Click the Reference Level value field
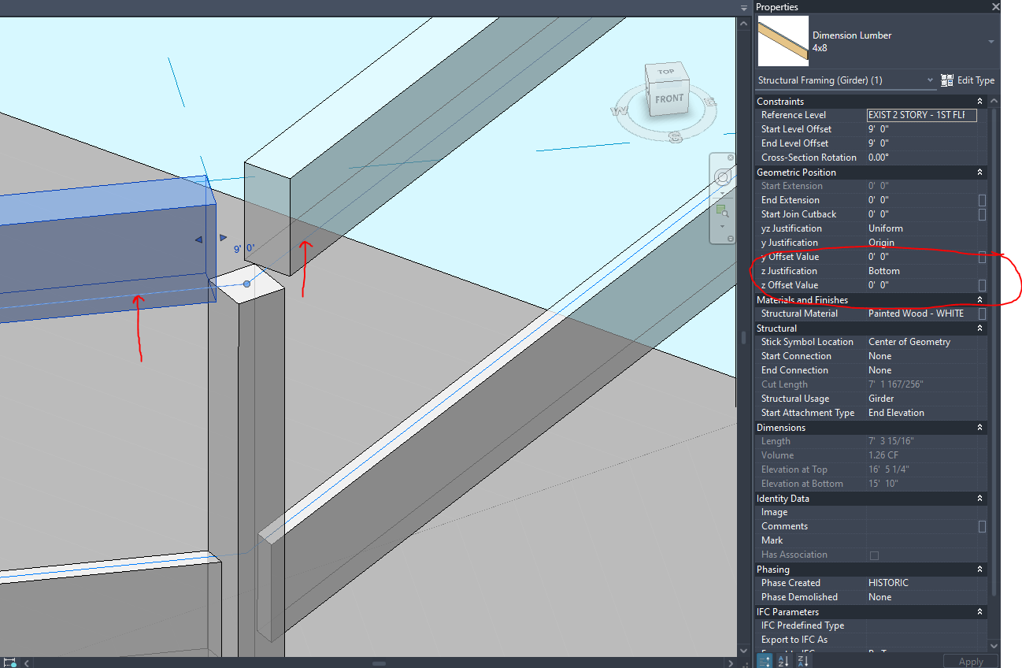Screen dimensions: 1022x668 coord(921,114)
